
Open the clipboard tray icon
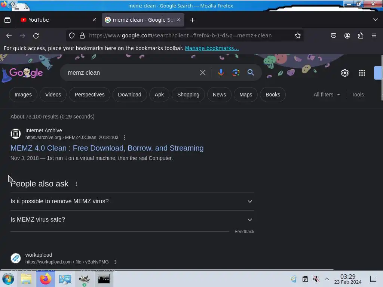coord(305,279)
